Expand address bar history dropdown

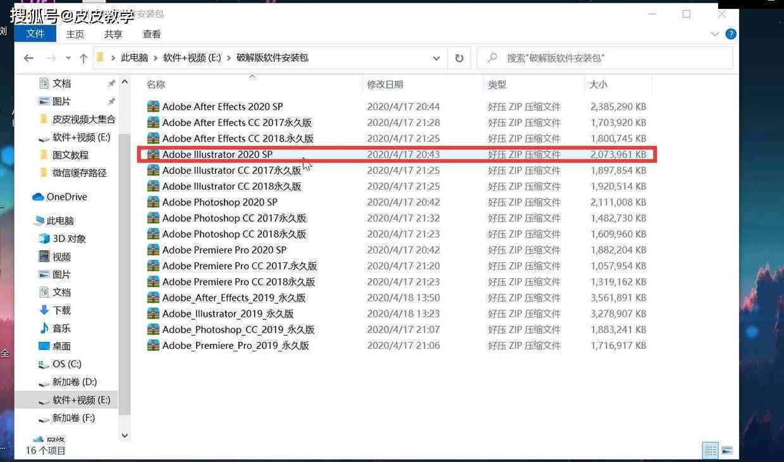click(x=436, y=58)
